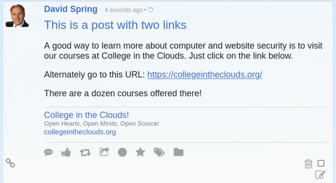Click the loading spinner beside the timestamp
This screenshot has height=183, width=336.
pyautogui.click(x=150, y=10)
